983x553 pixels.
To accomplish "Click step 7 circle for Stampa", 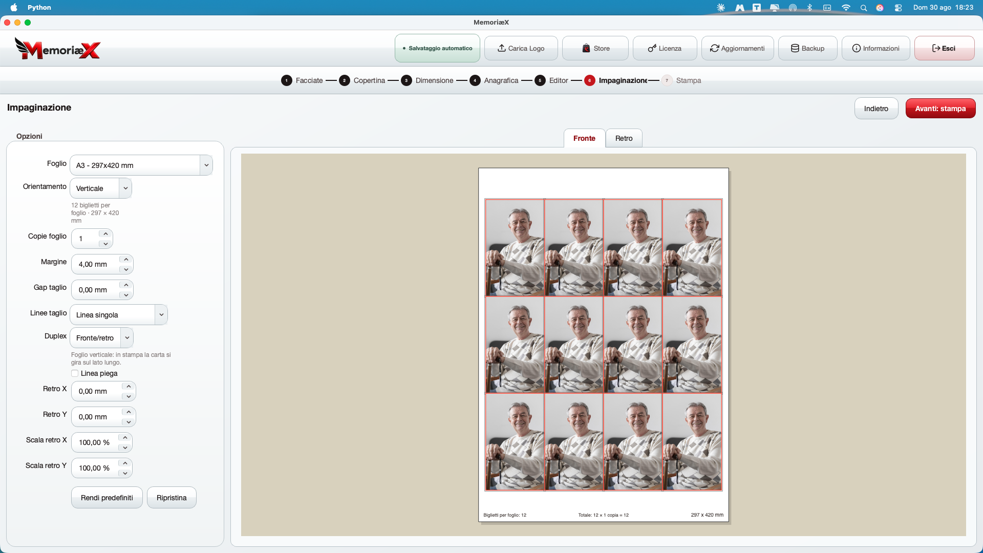I will click(x=667, y=80).
